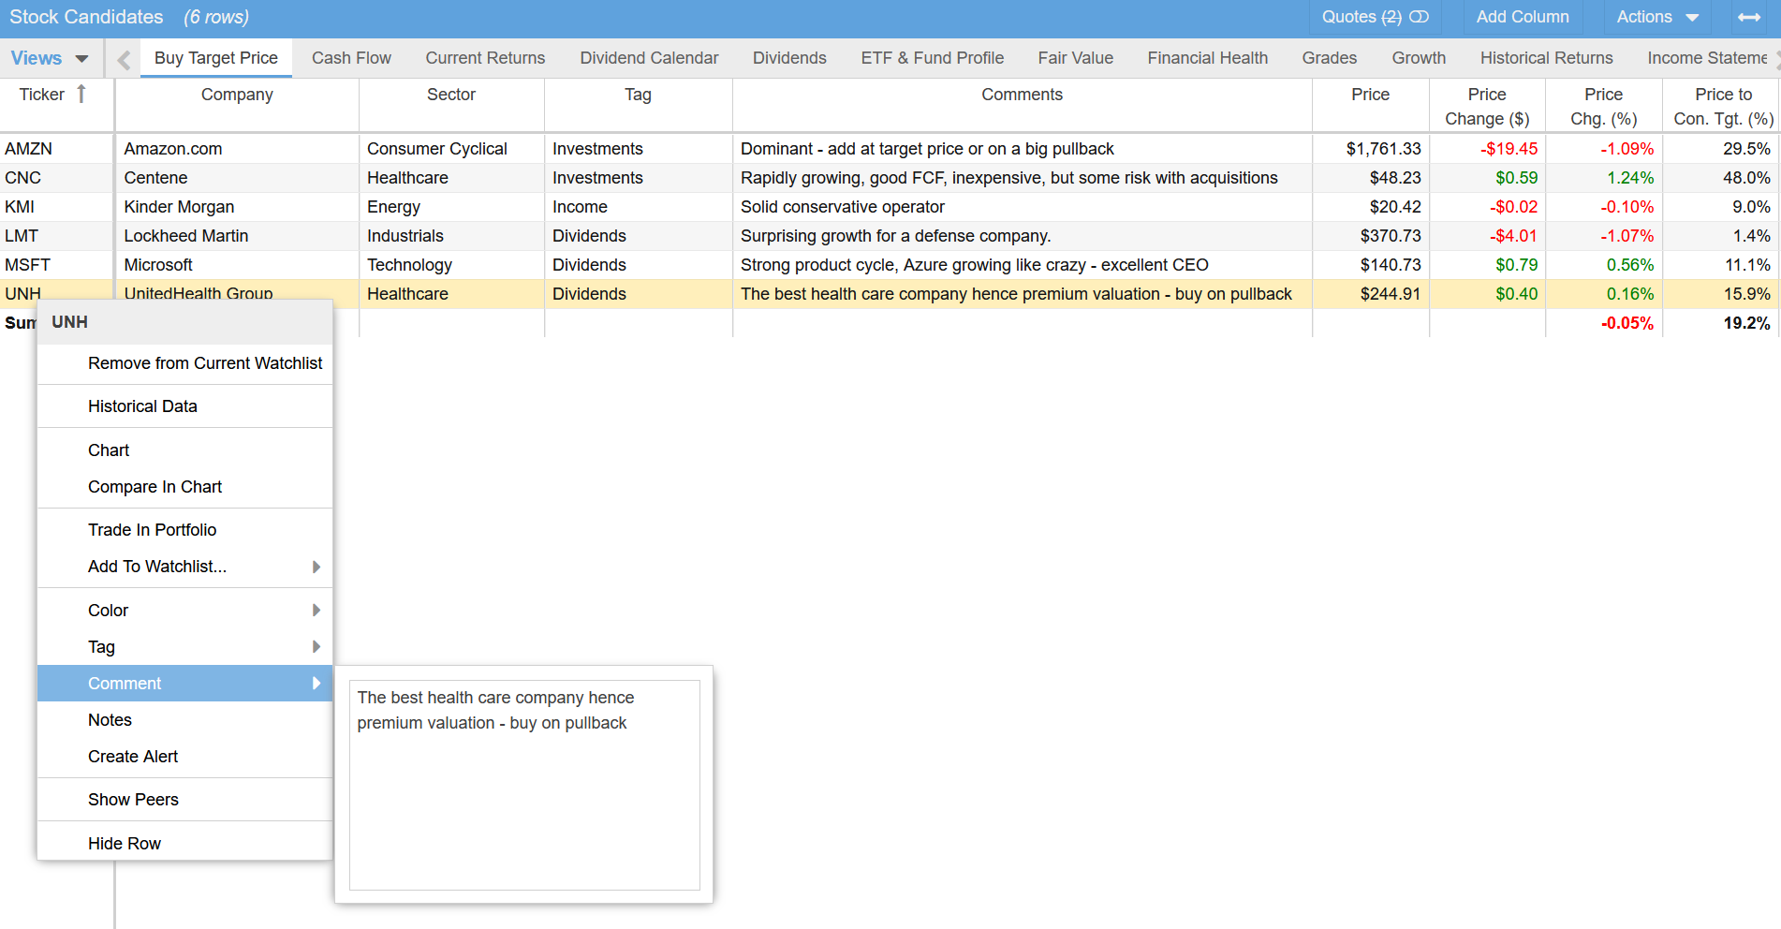Select Compare In Chart
Viewport: 1781px width, 929px height.
pyautogui.click(x=185, y=487)
